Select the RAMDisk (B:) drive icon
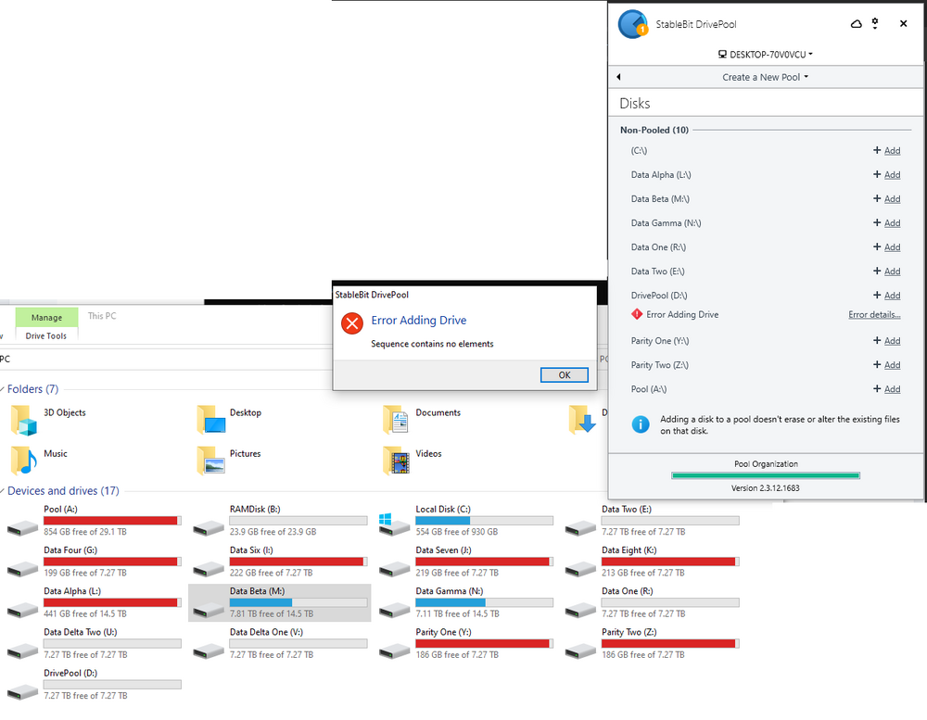 point(208,527)
